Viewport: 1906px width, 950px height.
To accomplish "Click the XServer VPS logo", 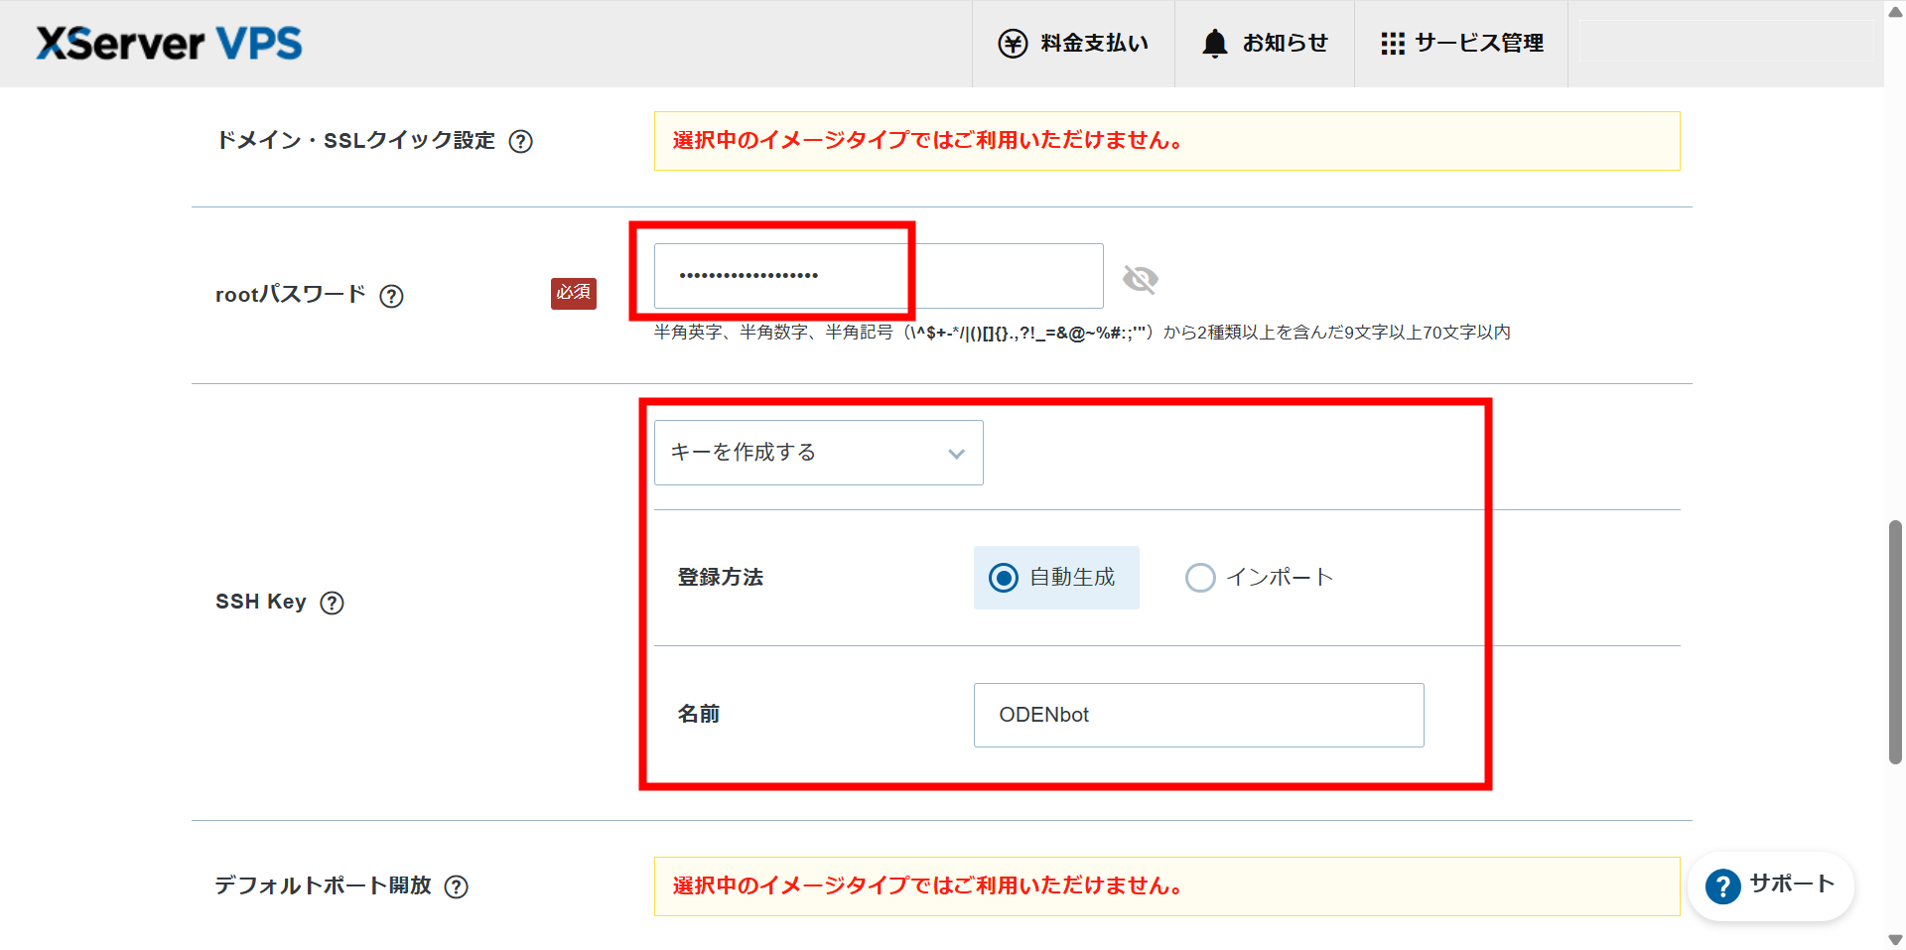I will pos(169,44).
